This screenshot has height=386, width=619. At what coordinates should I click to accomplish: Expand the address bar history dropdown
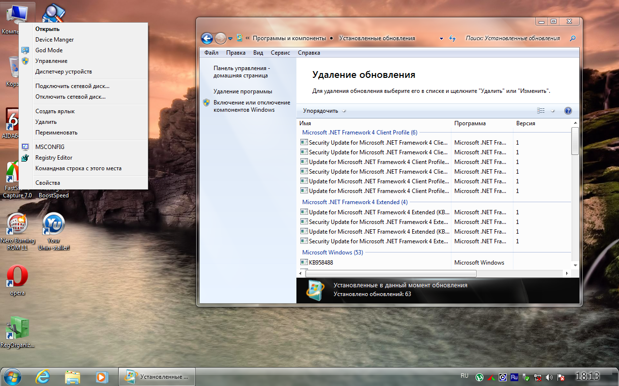441,38
